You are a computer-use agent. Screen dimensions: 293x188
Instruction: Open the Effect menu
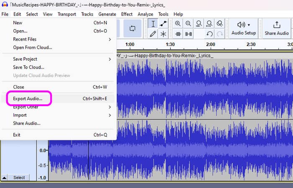click(x=127, y=14)
